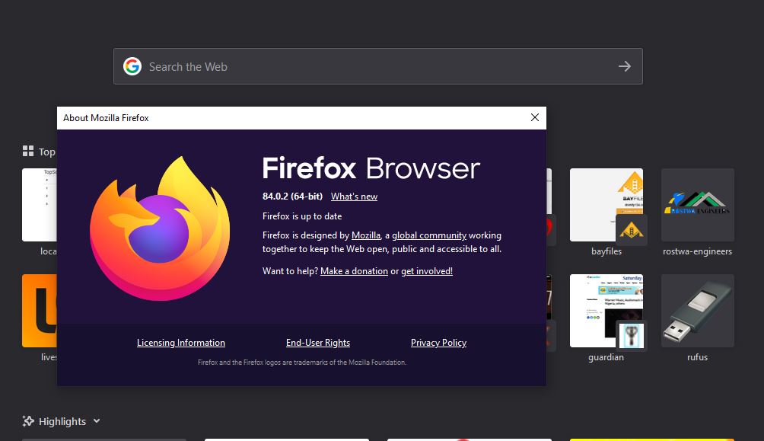Image resolution: width=764 pixels, height=441 pixels.
Task: Click the guardian favicon badge
Action: [632, 336]
